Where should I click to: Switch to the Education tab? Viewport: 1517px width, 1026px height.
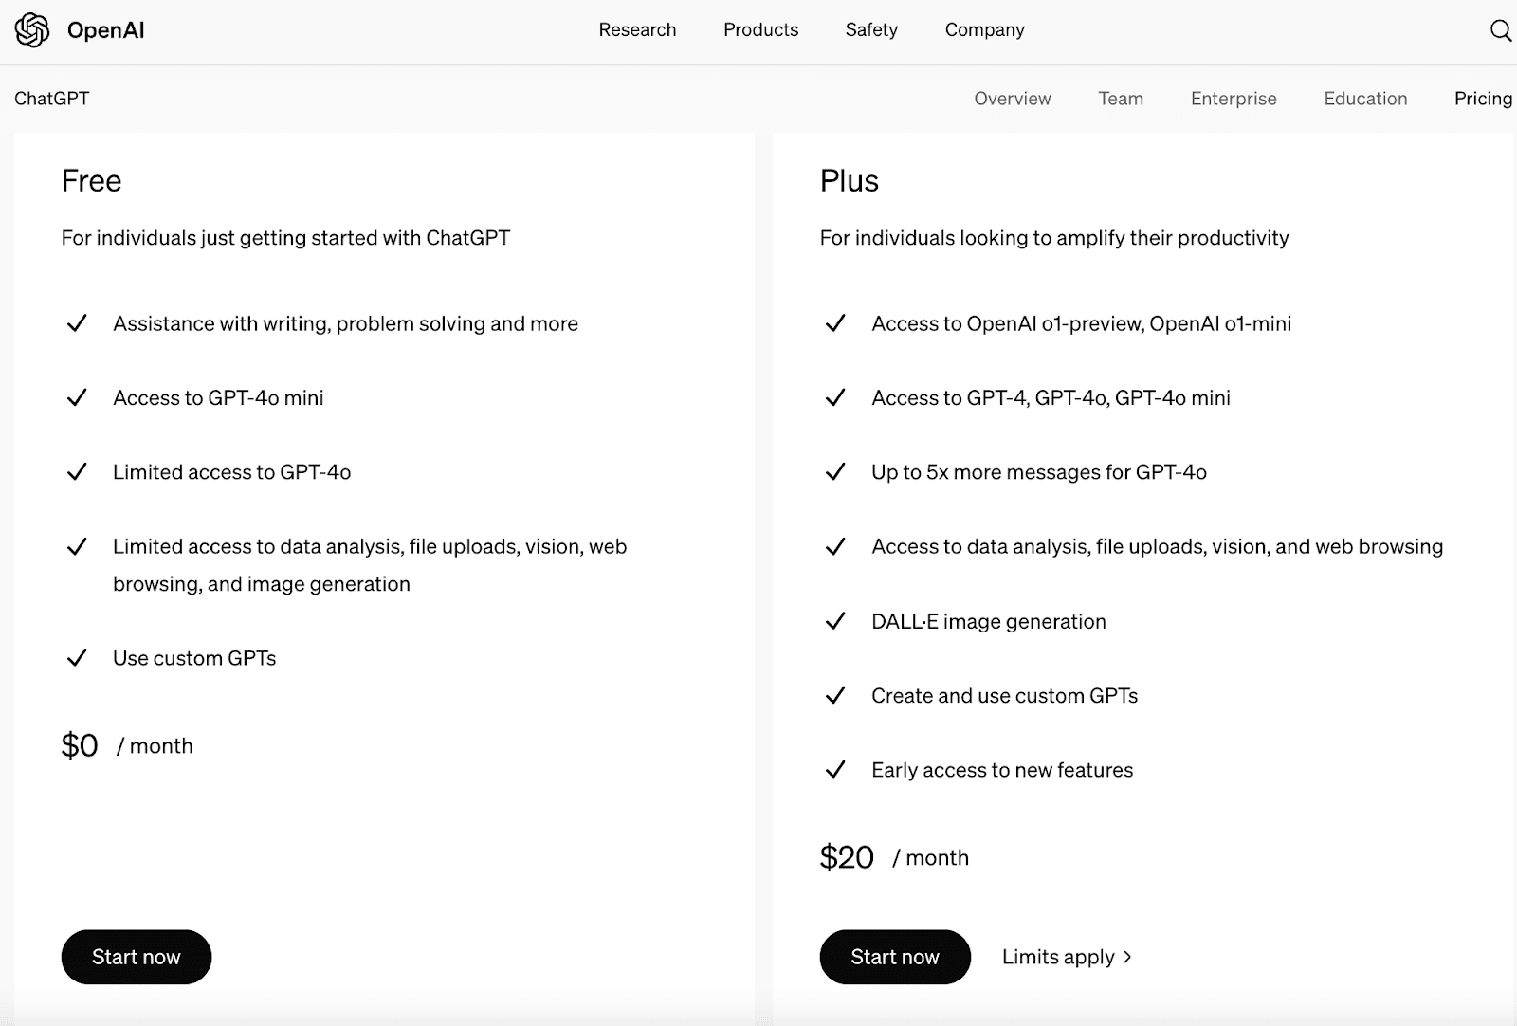point(1365,99)
